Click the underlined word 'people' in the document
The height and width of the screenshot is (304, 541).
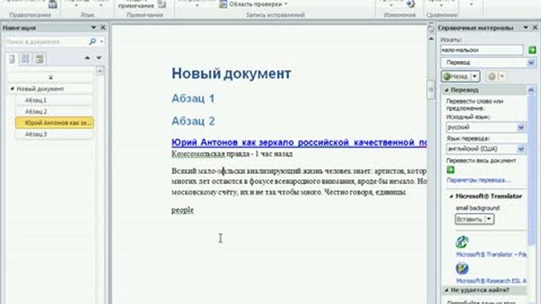pos(183,210)
